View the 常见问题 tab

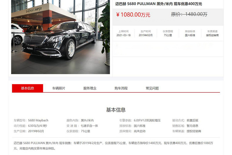152,88
